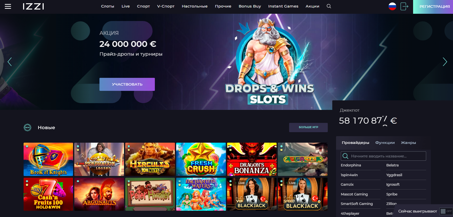Open the hamburger menu

[x=8, y=6]
